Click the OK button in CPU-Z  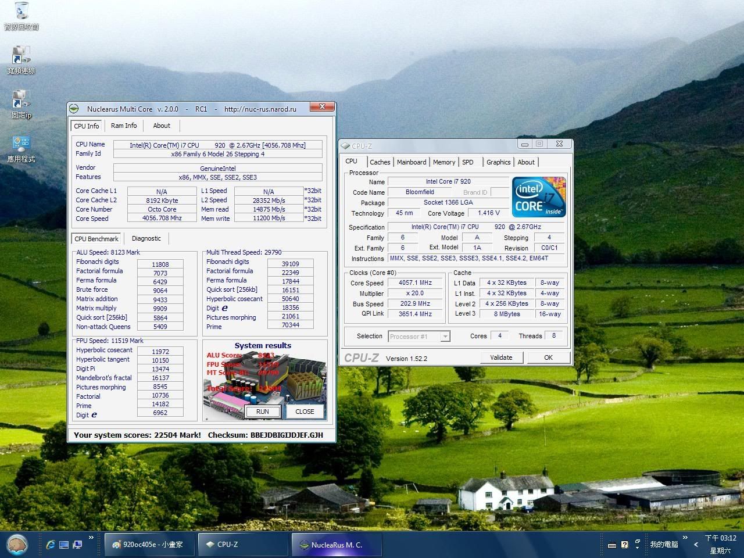click(x=548, y=357)
